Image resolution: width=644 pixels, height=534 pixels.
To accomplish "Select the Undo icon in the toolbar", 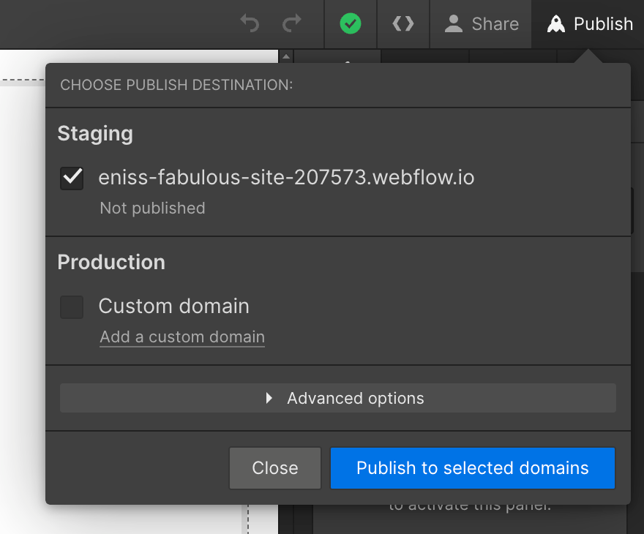I will [x=249, y=23].
